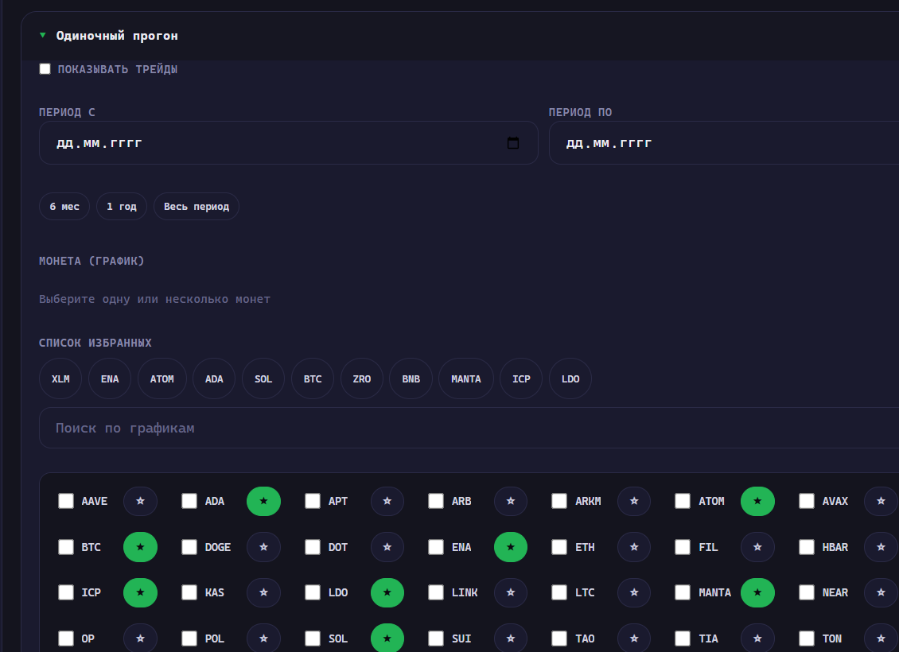Unstar the ICP coin in grid
The image size is (899, 652).
141,592
